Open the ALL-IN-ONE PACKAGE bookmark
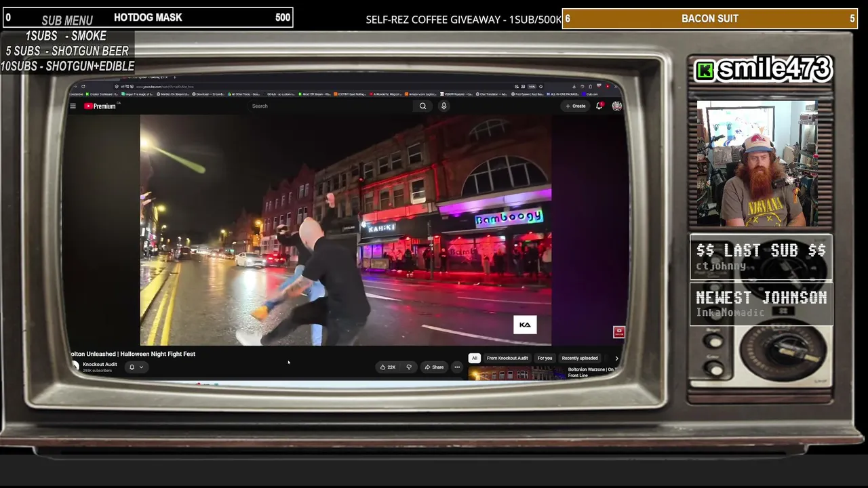The image size is (868, 488). click(564, 94)
